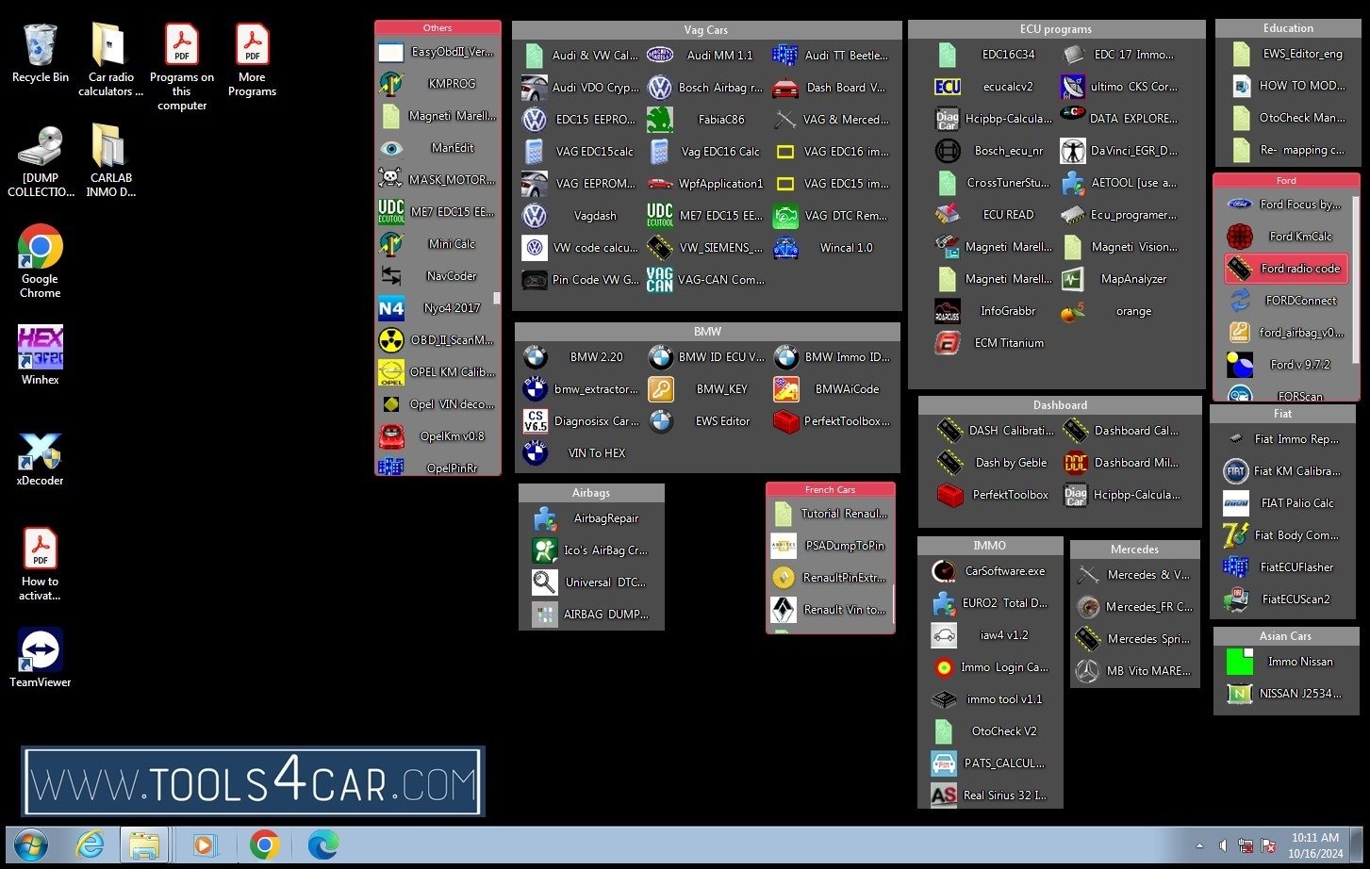Open Google Chrome desktop shortcut
This screenshot has width=1370, height=869.
coord(40,262)
